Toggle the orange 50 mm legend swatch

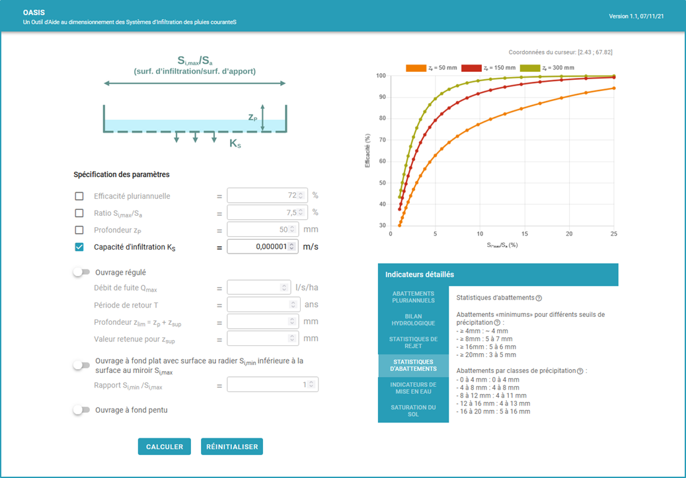415,68
